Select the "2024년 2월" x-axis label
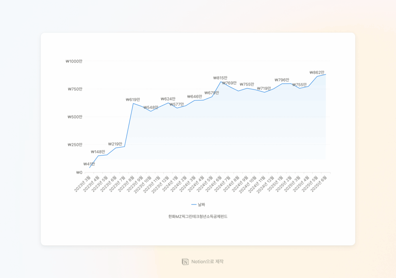 (x=179, y=184)
